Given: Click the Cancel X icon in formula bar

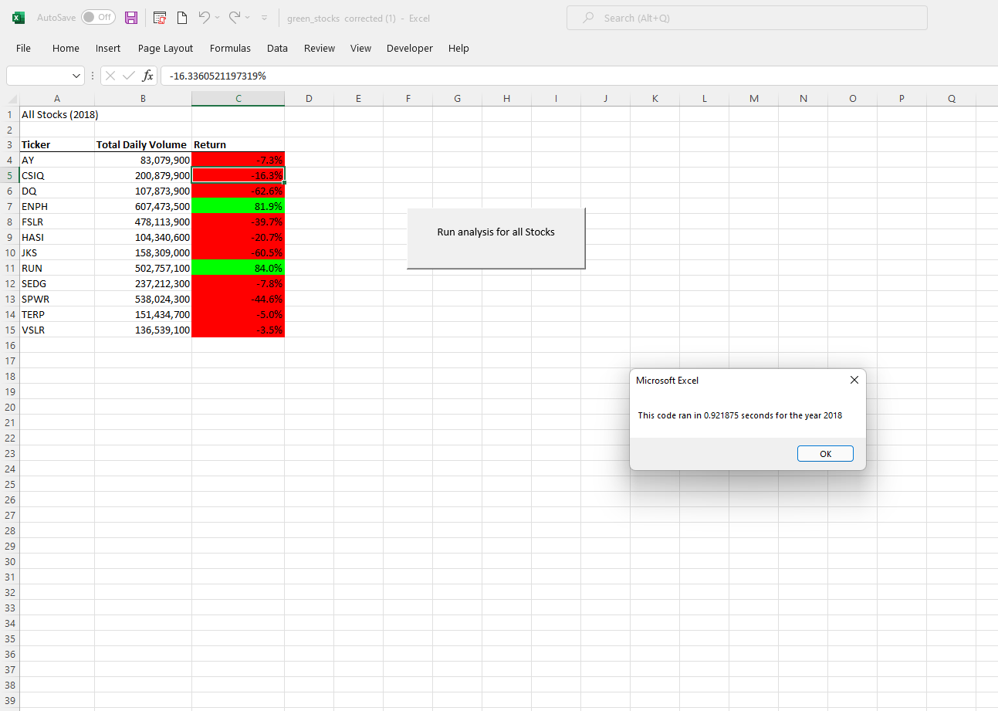Looking at the screenshot, I should tap(110, 76).
